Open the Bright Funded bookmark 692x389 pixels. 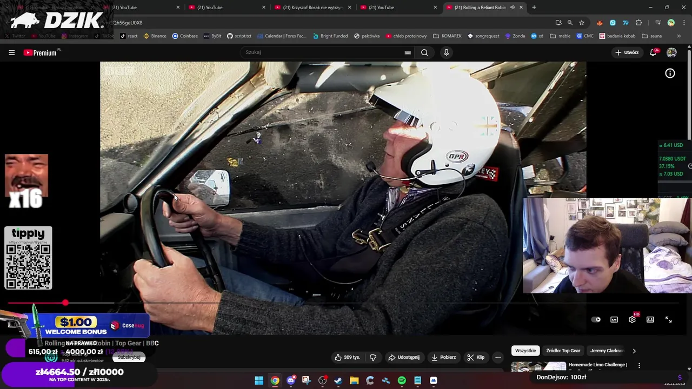click(x=330, y=36)
